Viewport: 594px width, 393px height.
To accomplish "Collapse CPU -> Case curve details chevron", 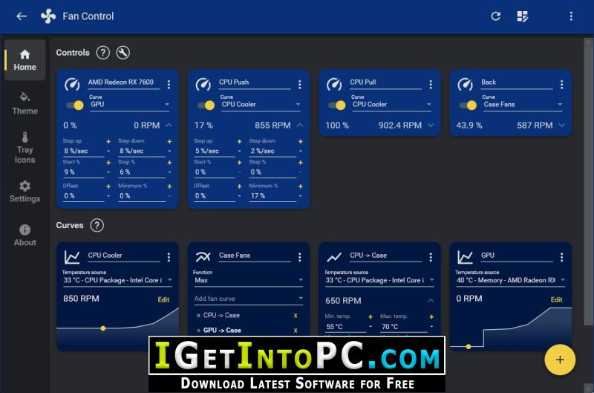I will [431, 301].
